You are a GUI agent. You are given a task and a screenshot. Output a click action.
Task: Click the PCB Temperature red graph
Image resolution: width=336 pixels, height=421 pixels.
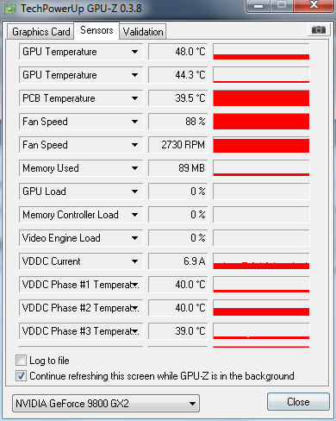click(261, 98)
